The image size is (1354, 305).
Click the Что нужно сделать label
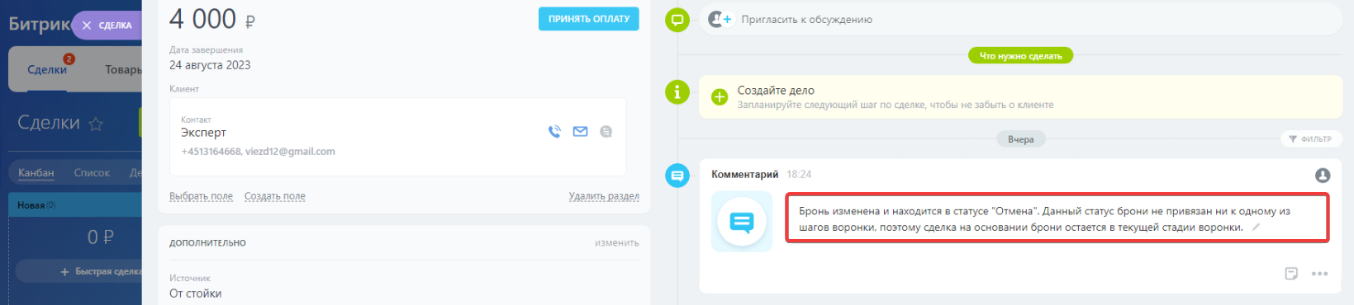(x=1020, y=56)
